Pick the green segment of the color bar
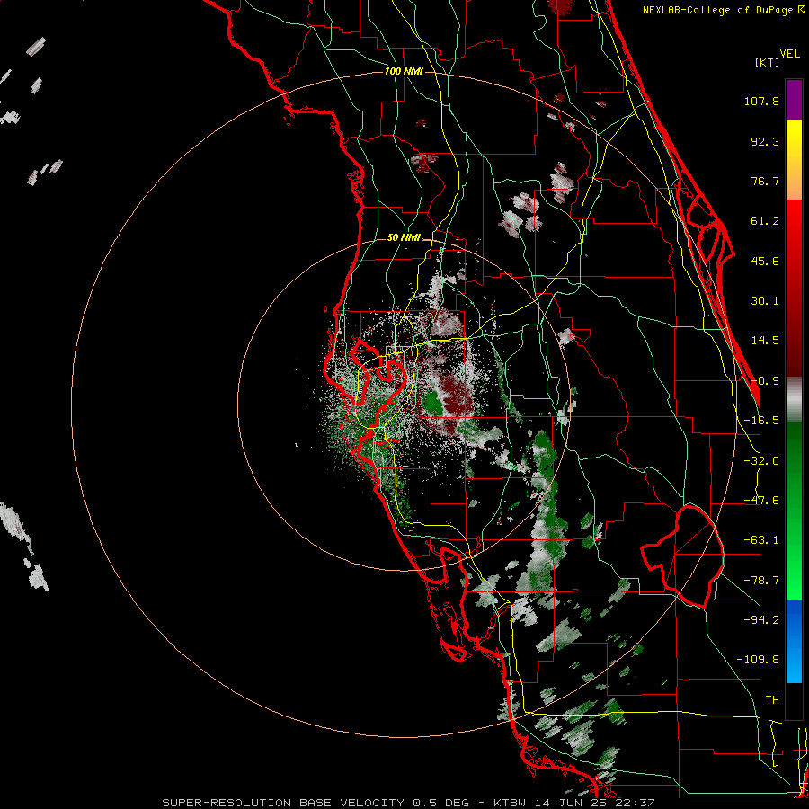Viewport: 809px width, 809px height. pyautogui.click(x=794, y=511)
